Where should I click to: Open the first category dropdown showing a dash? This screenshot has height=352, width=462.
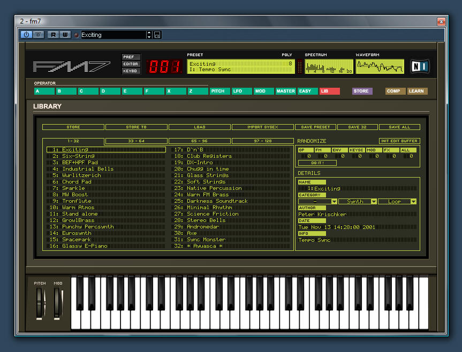click(x=317, y=202)
